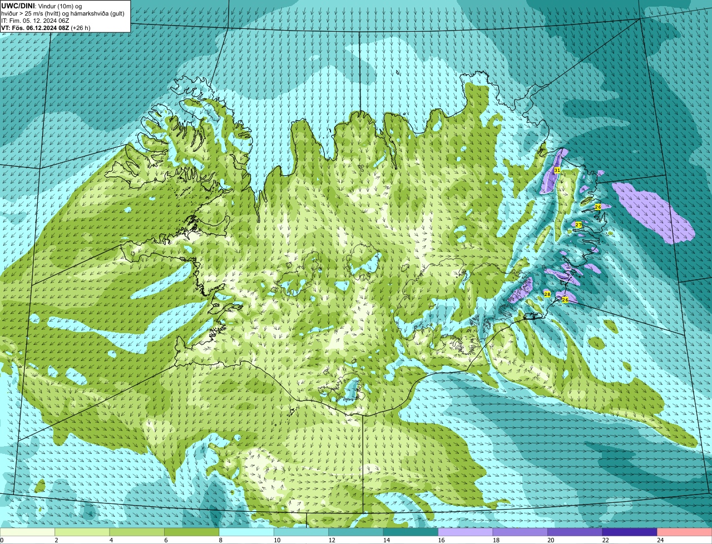The height and width of the screenshot is (544, 712).
Task: Click the color scale tick label 12
Action: point(332,540)
